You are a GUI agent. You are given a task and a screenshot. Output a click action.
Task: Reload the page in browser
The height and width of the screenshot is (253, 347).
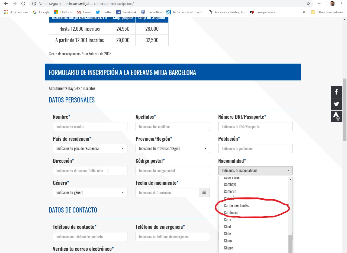23,4
